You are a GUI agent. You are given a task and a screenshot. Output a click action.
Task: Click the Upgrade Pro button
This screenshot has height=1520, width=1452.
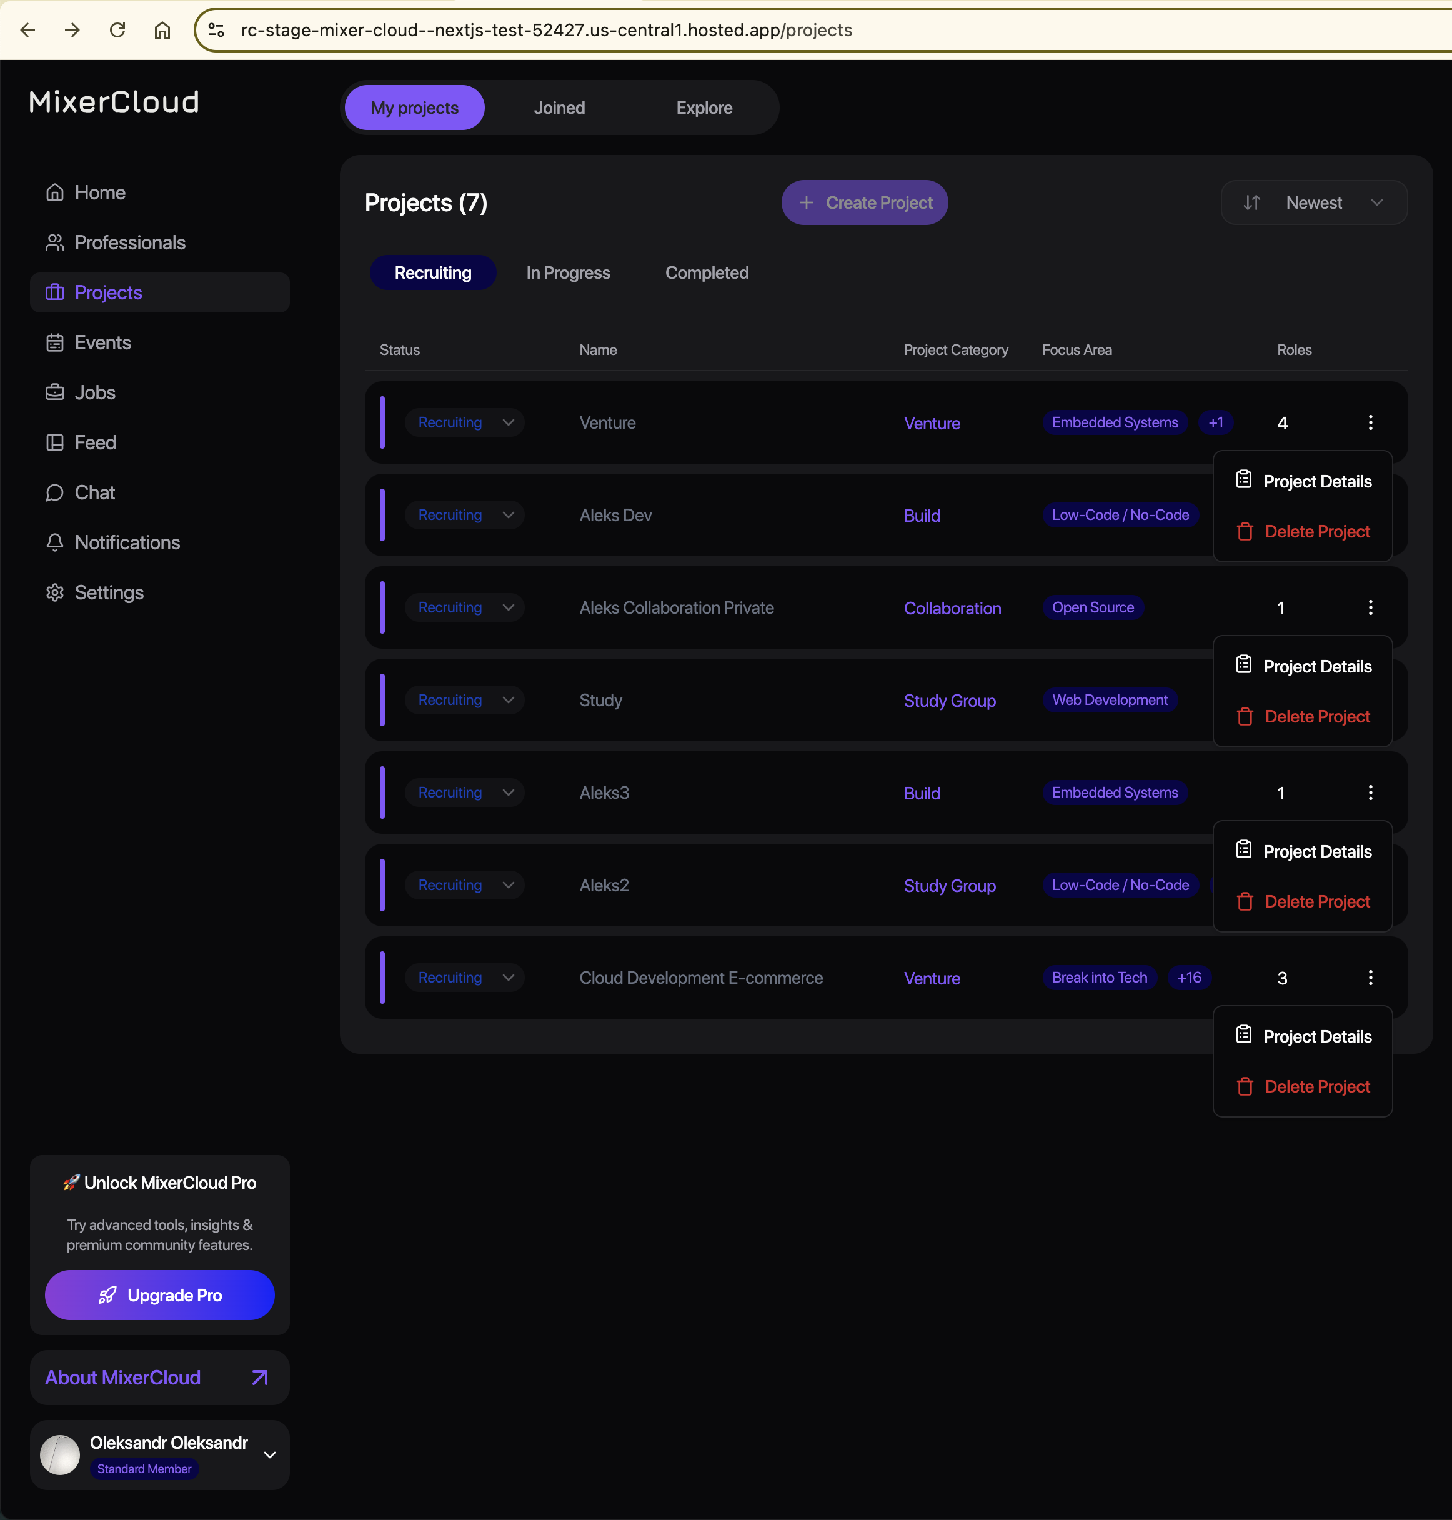(159, 1294)
